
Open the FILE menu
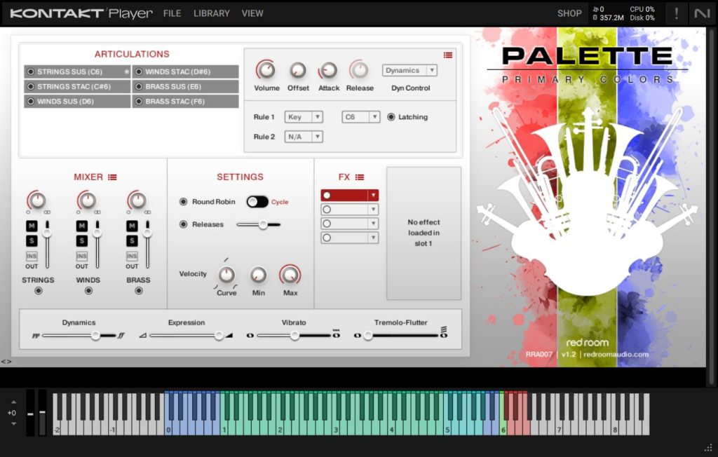[172, 13]
